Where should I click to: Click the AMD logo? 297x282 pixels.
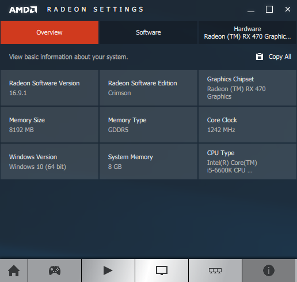point(23,10)
